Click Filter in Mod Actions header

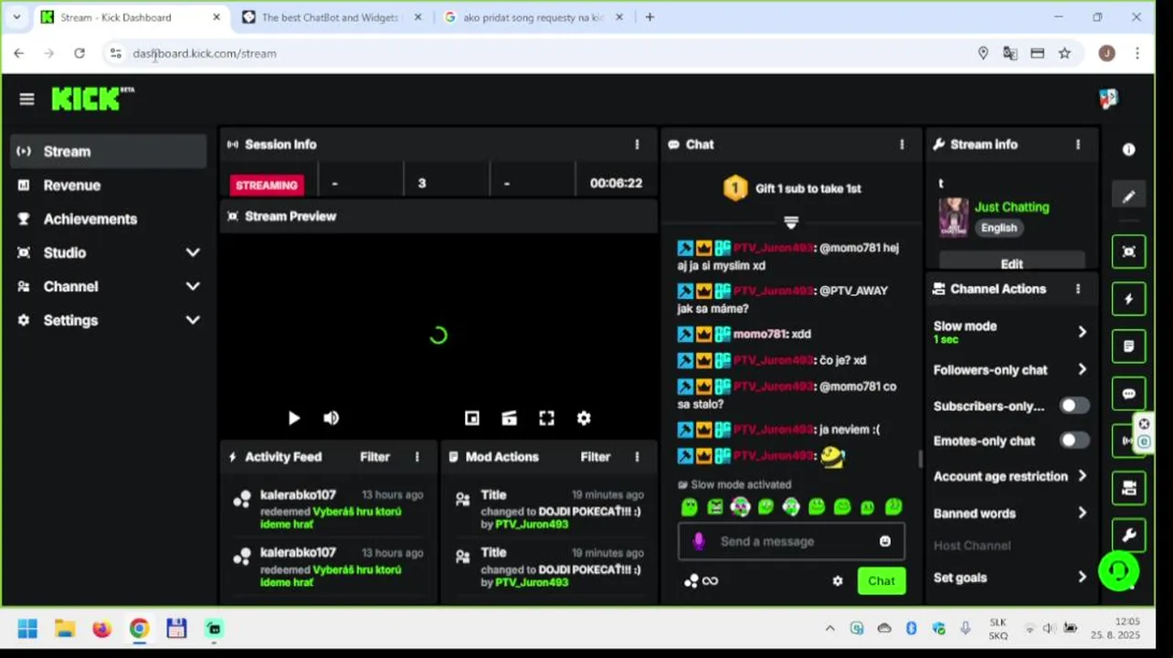[x=595, y=457]
